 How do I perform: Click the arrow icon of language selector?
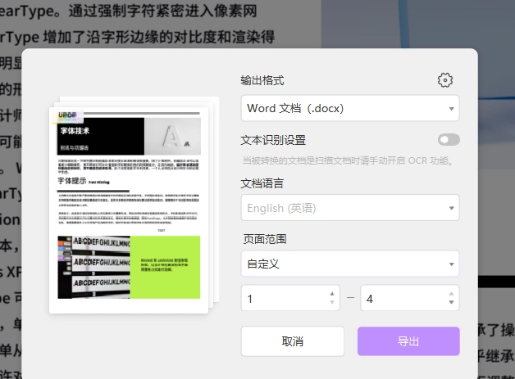tap(452, 208)
